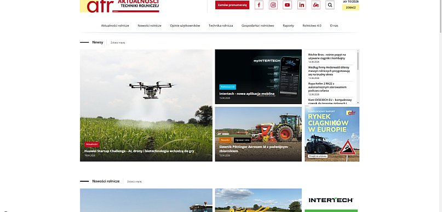Open the Nowości rolnicze menu item

pyautogui.click(x=150, y=26)
